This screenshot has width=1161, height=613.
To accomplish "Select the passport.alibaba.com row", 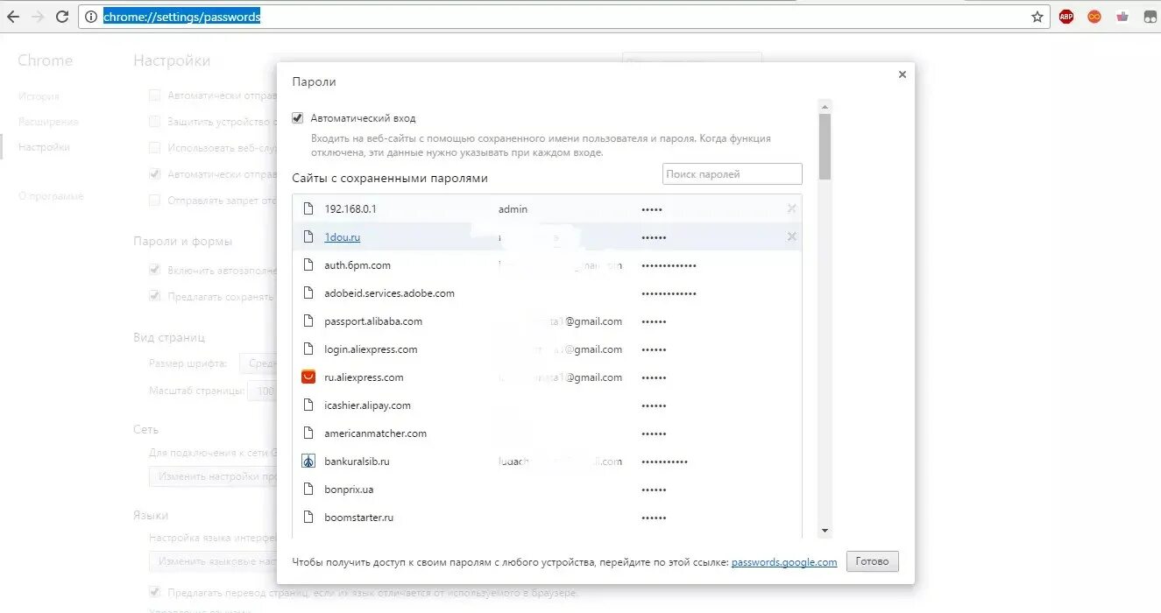I will [547, 321].
